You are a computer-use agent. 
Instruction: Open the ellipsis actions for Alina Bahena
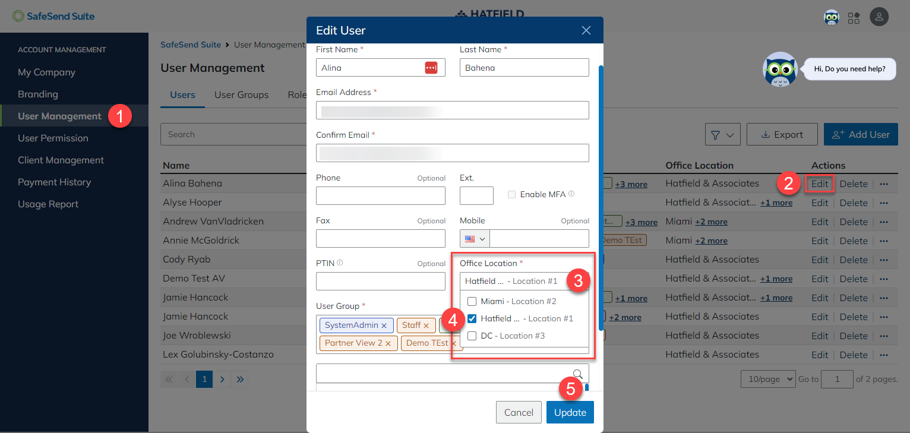click(x=884, y=184)
